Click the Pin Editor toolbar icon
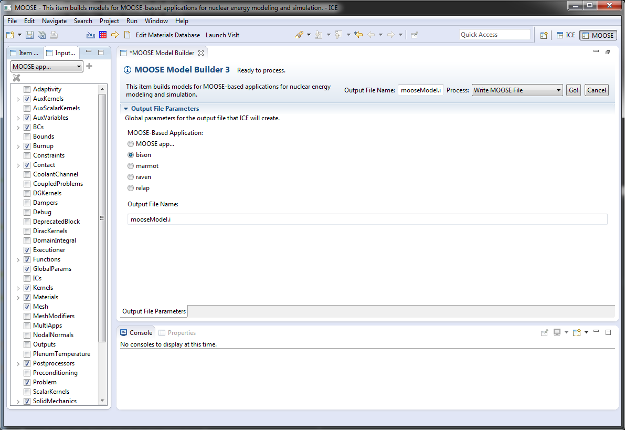Image resolution: width=625 pixels, height=430 pixels. [415, 35]
